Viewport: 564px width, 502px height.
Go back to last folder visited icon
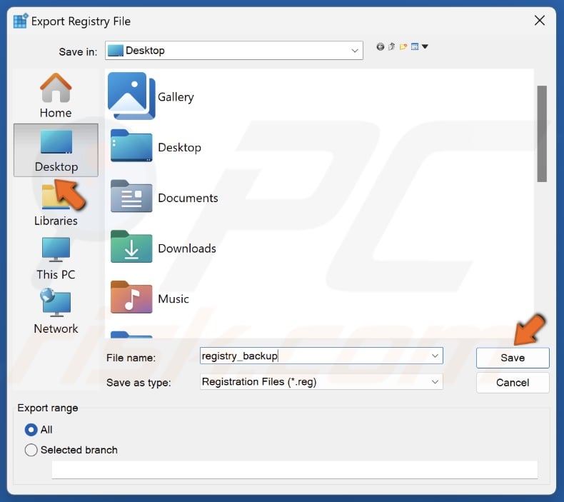point(381,47)
